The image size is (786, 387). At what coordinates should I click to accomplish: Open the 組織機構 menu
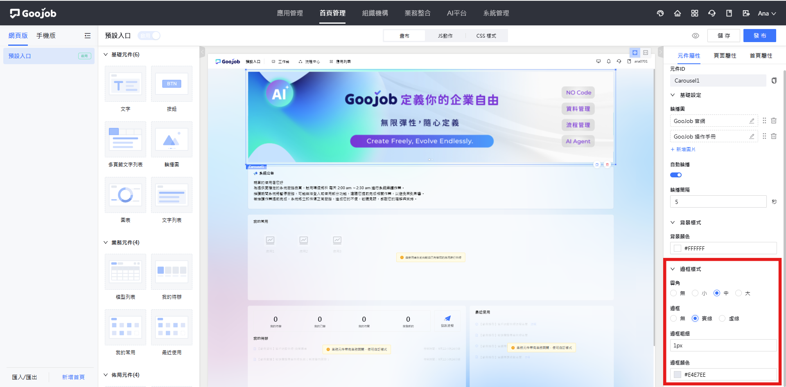pos(375,13)
